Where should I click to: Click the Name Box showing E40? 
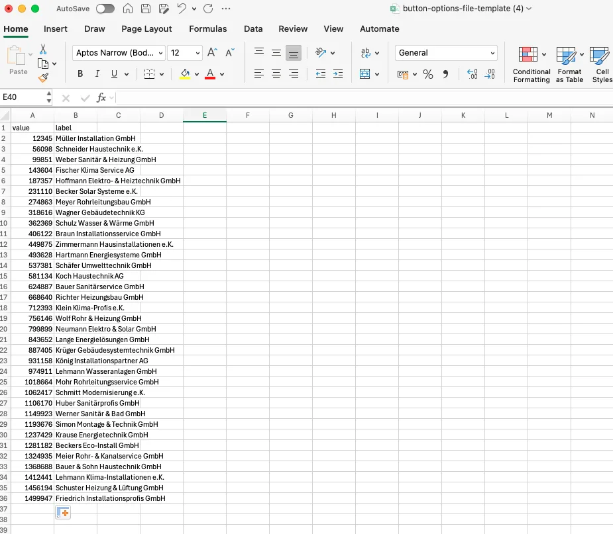point(23,97)
